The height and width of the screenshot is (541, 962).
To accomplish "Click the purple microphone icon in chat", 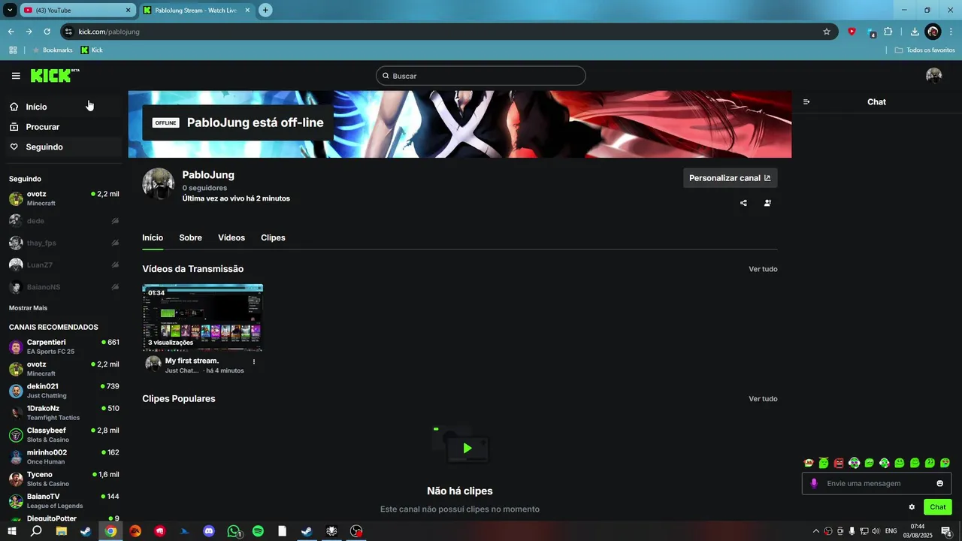I will pyautogui.click(x=814, y=483).
